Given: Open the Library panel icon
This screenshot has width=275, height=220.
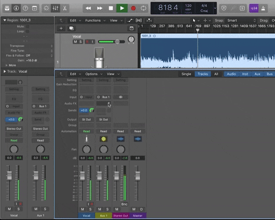Looking at the screenshot, I should [x=7, y=8].
